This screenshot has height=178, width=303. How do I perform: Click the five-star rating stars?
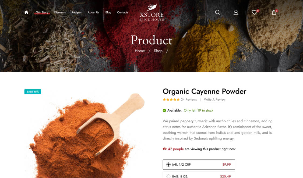pyautogui.click(x=171, y=99)
